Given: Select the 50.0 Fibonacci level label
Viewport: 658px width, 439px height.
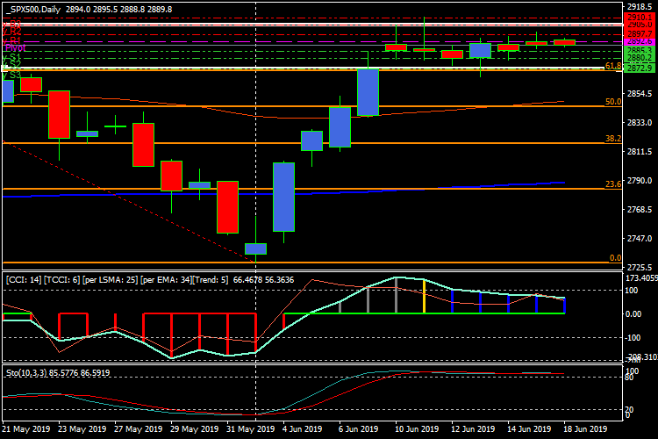Looking at the screenshot, I should pos(613,101).
